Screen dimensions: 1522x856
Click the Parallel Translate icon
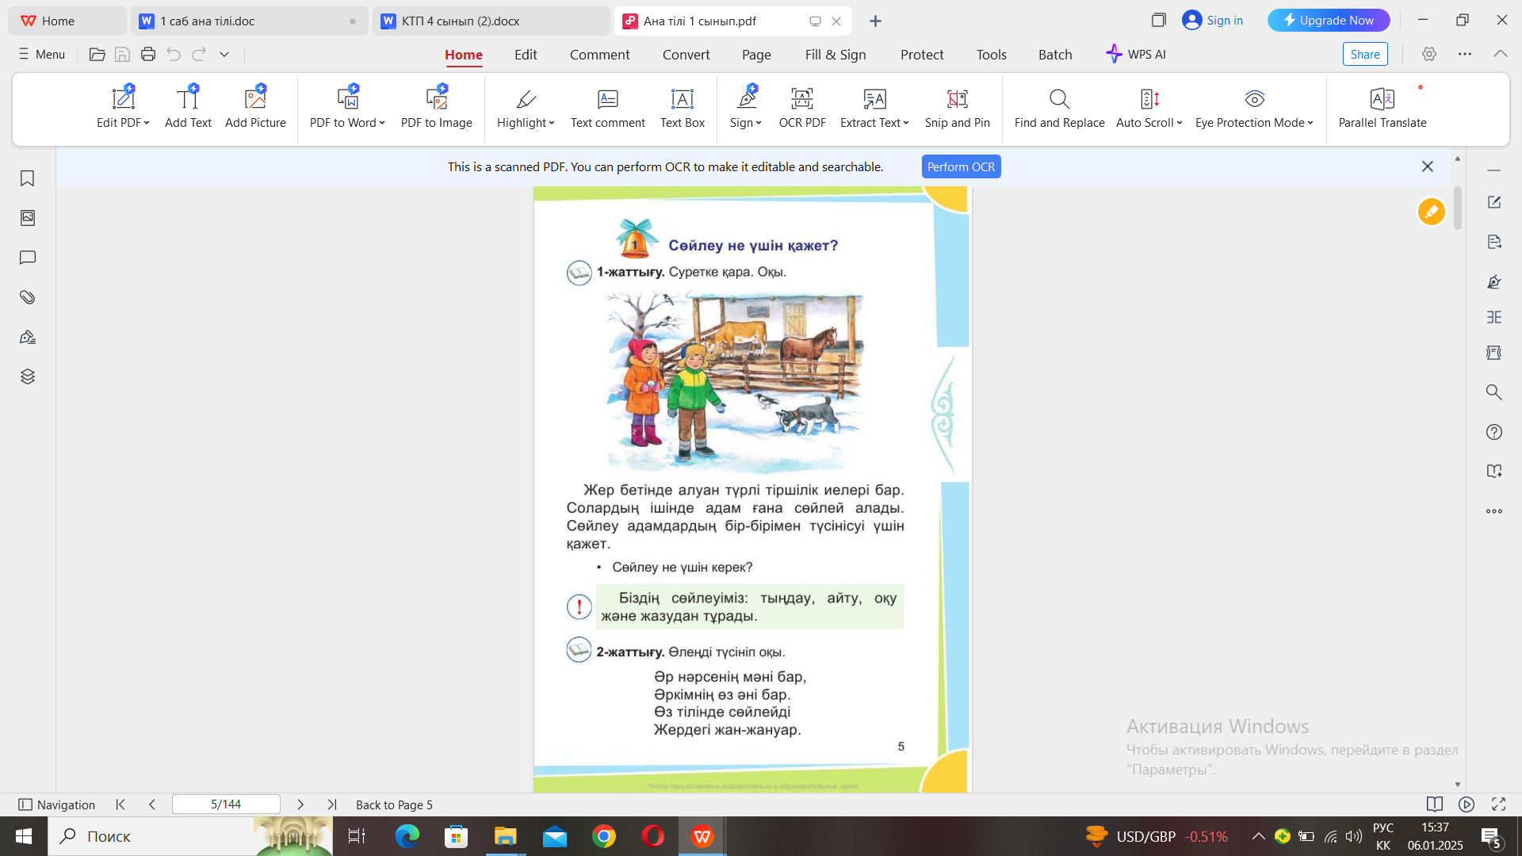pos(1382,100)
